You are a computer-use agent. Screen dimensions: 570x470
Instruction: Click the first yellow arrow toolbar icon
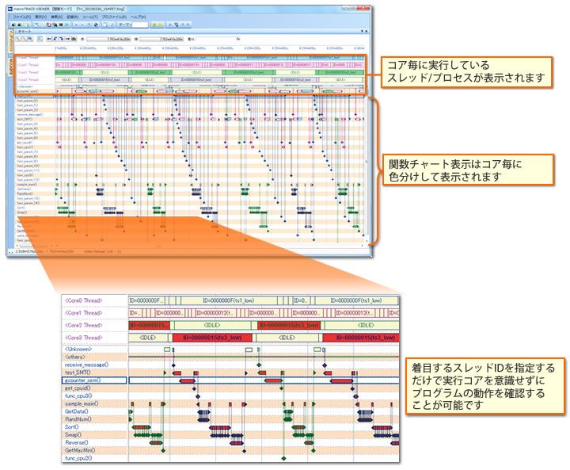pos(154,25)
